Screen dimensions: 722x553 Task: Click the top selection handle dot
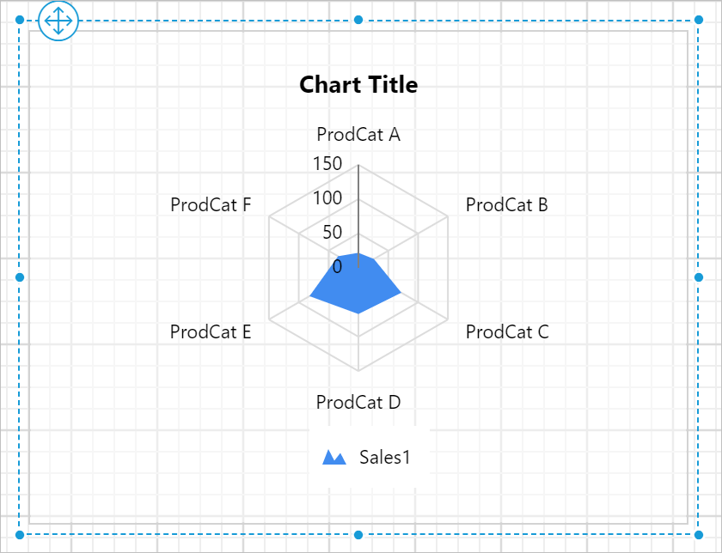pyautogui.click(x=358, y=18)
